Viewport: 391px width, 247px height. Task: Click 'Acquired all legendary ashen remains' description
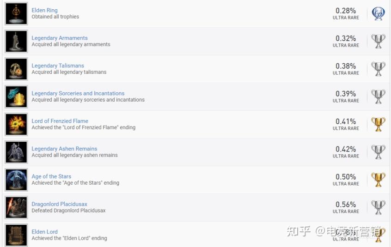(x=74, y=155)
